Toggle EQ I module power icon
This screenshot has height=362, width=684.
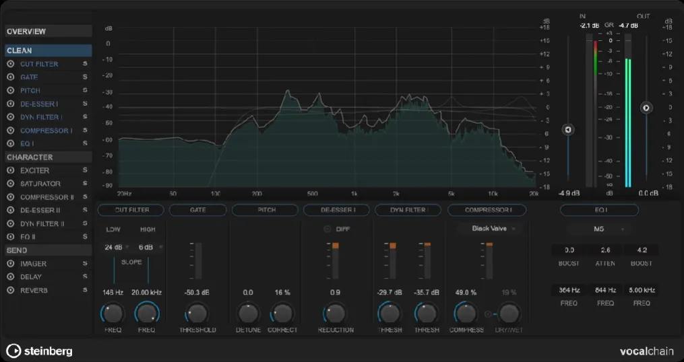pos(11,144)
